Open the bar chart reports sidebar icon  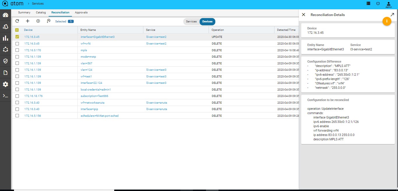pos(6,38)
